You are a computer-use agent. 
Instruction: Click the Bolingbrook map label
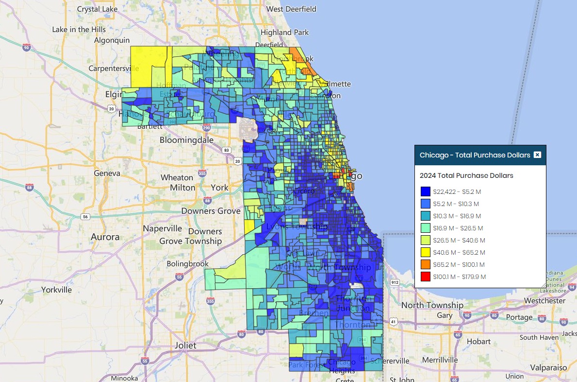click(187, 264)
